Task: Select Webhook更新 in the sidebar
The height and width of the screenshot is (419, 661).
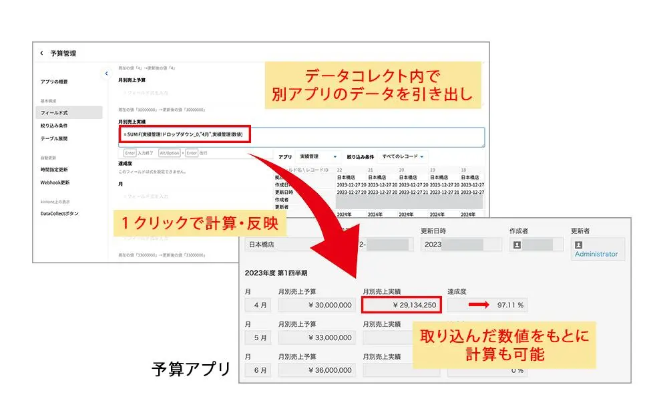Action: (55, 182)
